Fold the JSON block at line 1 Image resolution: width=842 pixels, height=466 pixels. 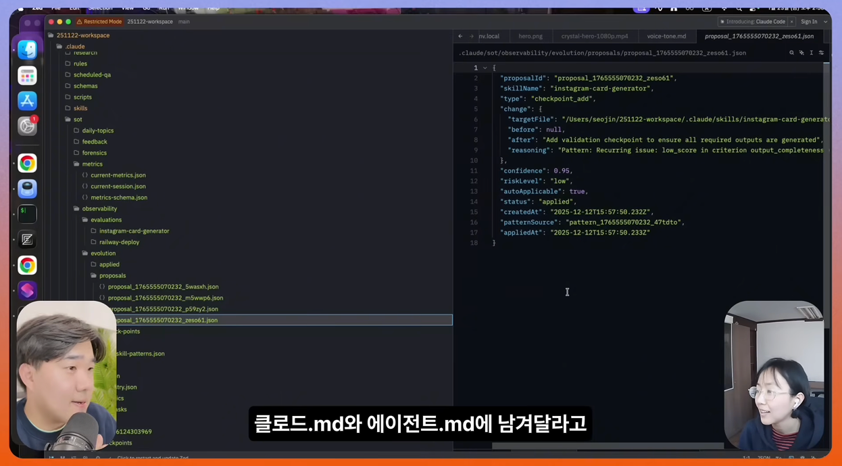click(x=485, y=68)
